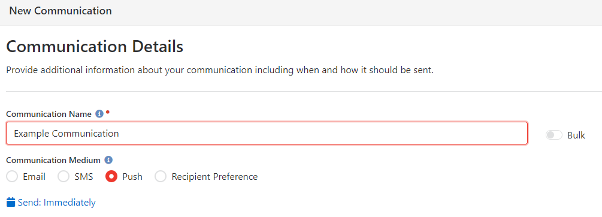602x217 pixels.
Task: Click the Communication Name field label
Action: pyautogui.click(x=49, y=114)
